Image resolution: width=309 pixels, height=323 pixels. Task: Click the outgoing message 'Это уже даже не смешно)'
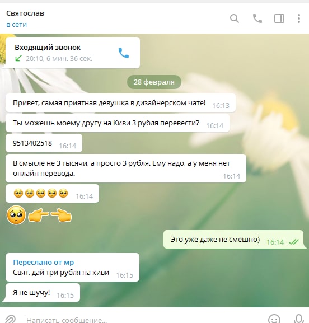click(x=233, y=240)
